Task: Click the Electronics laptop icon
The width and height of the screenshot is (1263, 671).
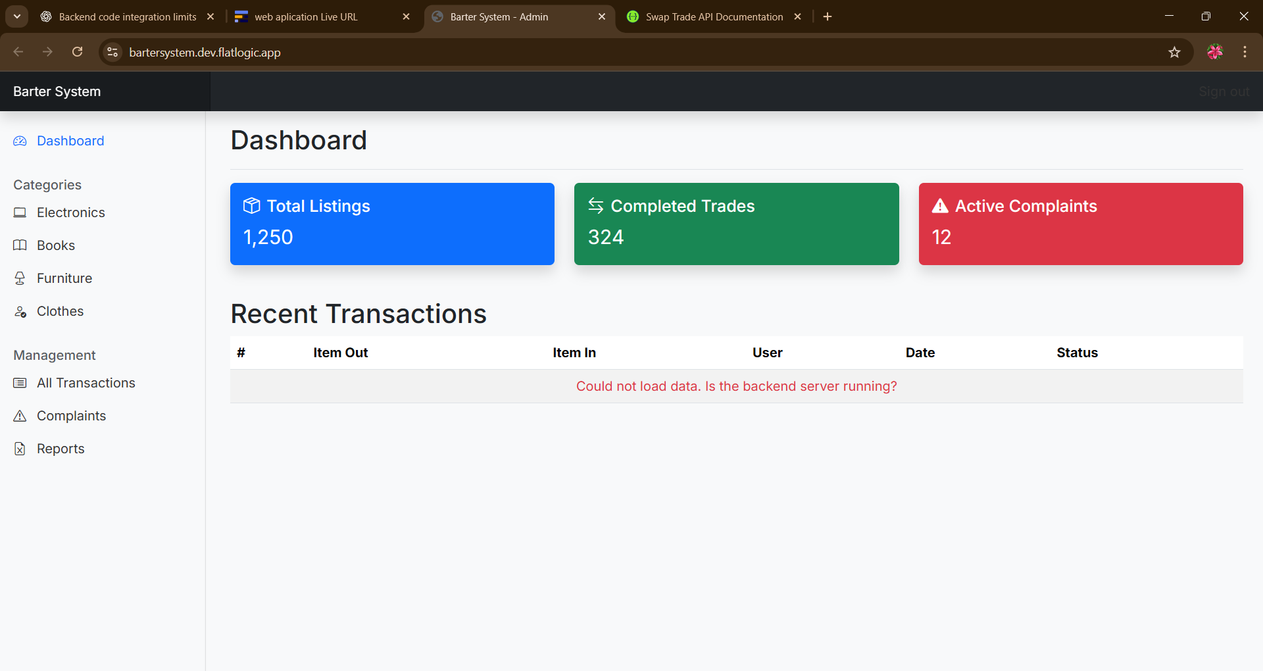Action: 20,212
